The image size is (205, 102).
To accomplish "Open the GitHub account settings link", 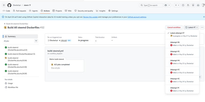I will coord(137,17).
